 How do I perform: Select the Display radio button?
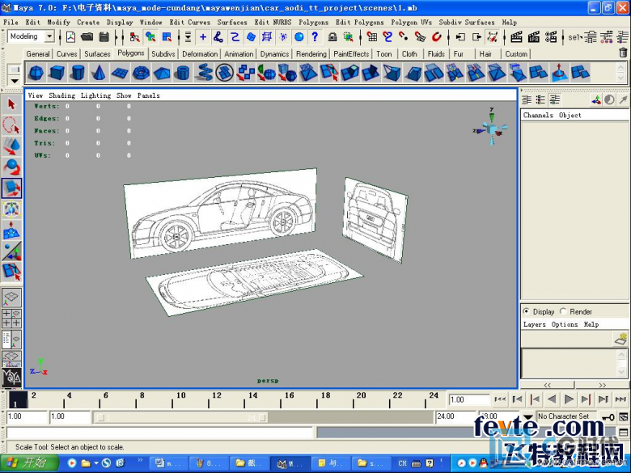[526, 311]
